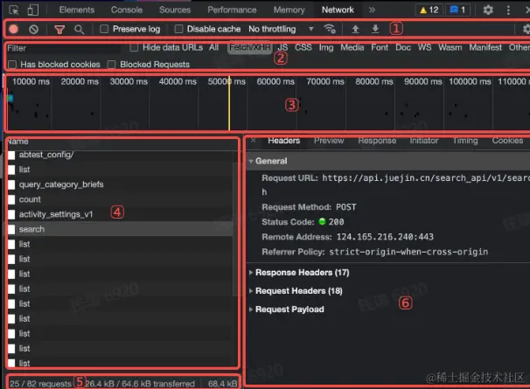Enable Preserve log checkbox
The width and height of the screenshot is (530, 389).
tap(104, 29)
